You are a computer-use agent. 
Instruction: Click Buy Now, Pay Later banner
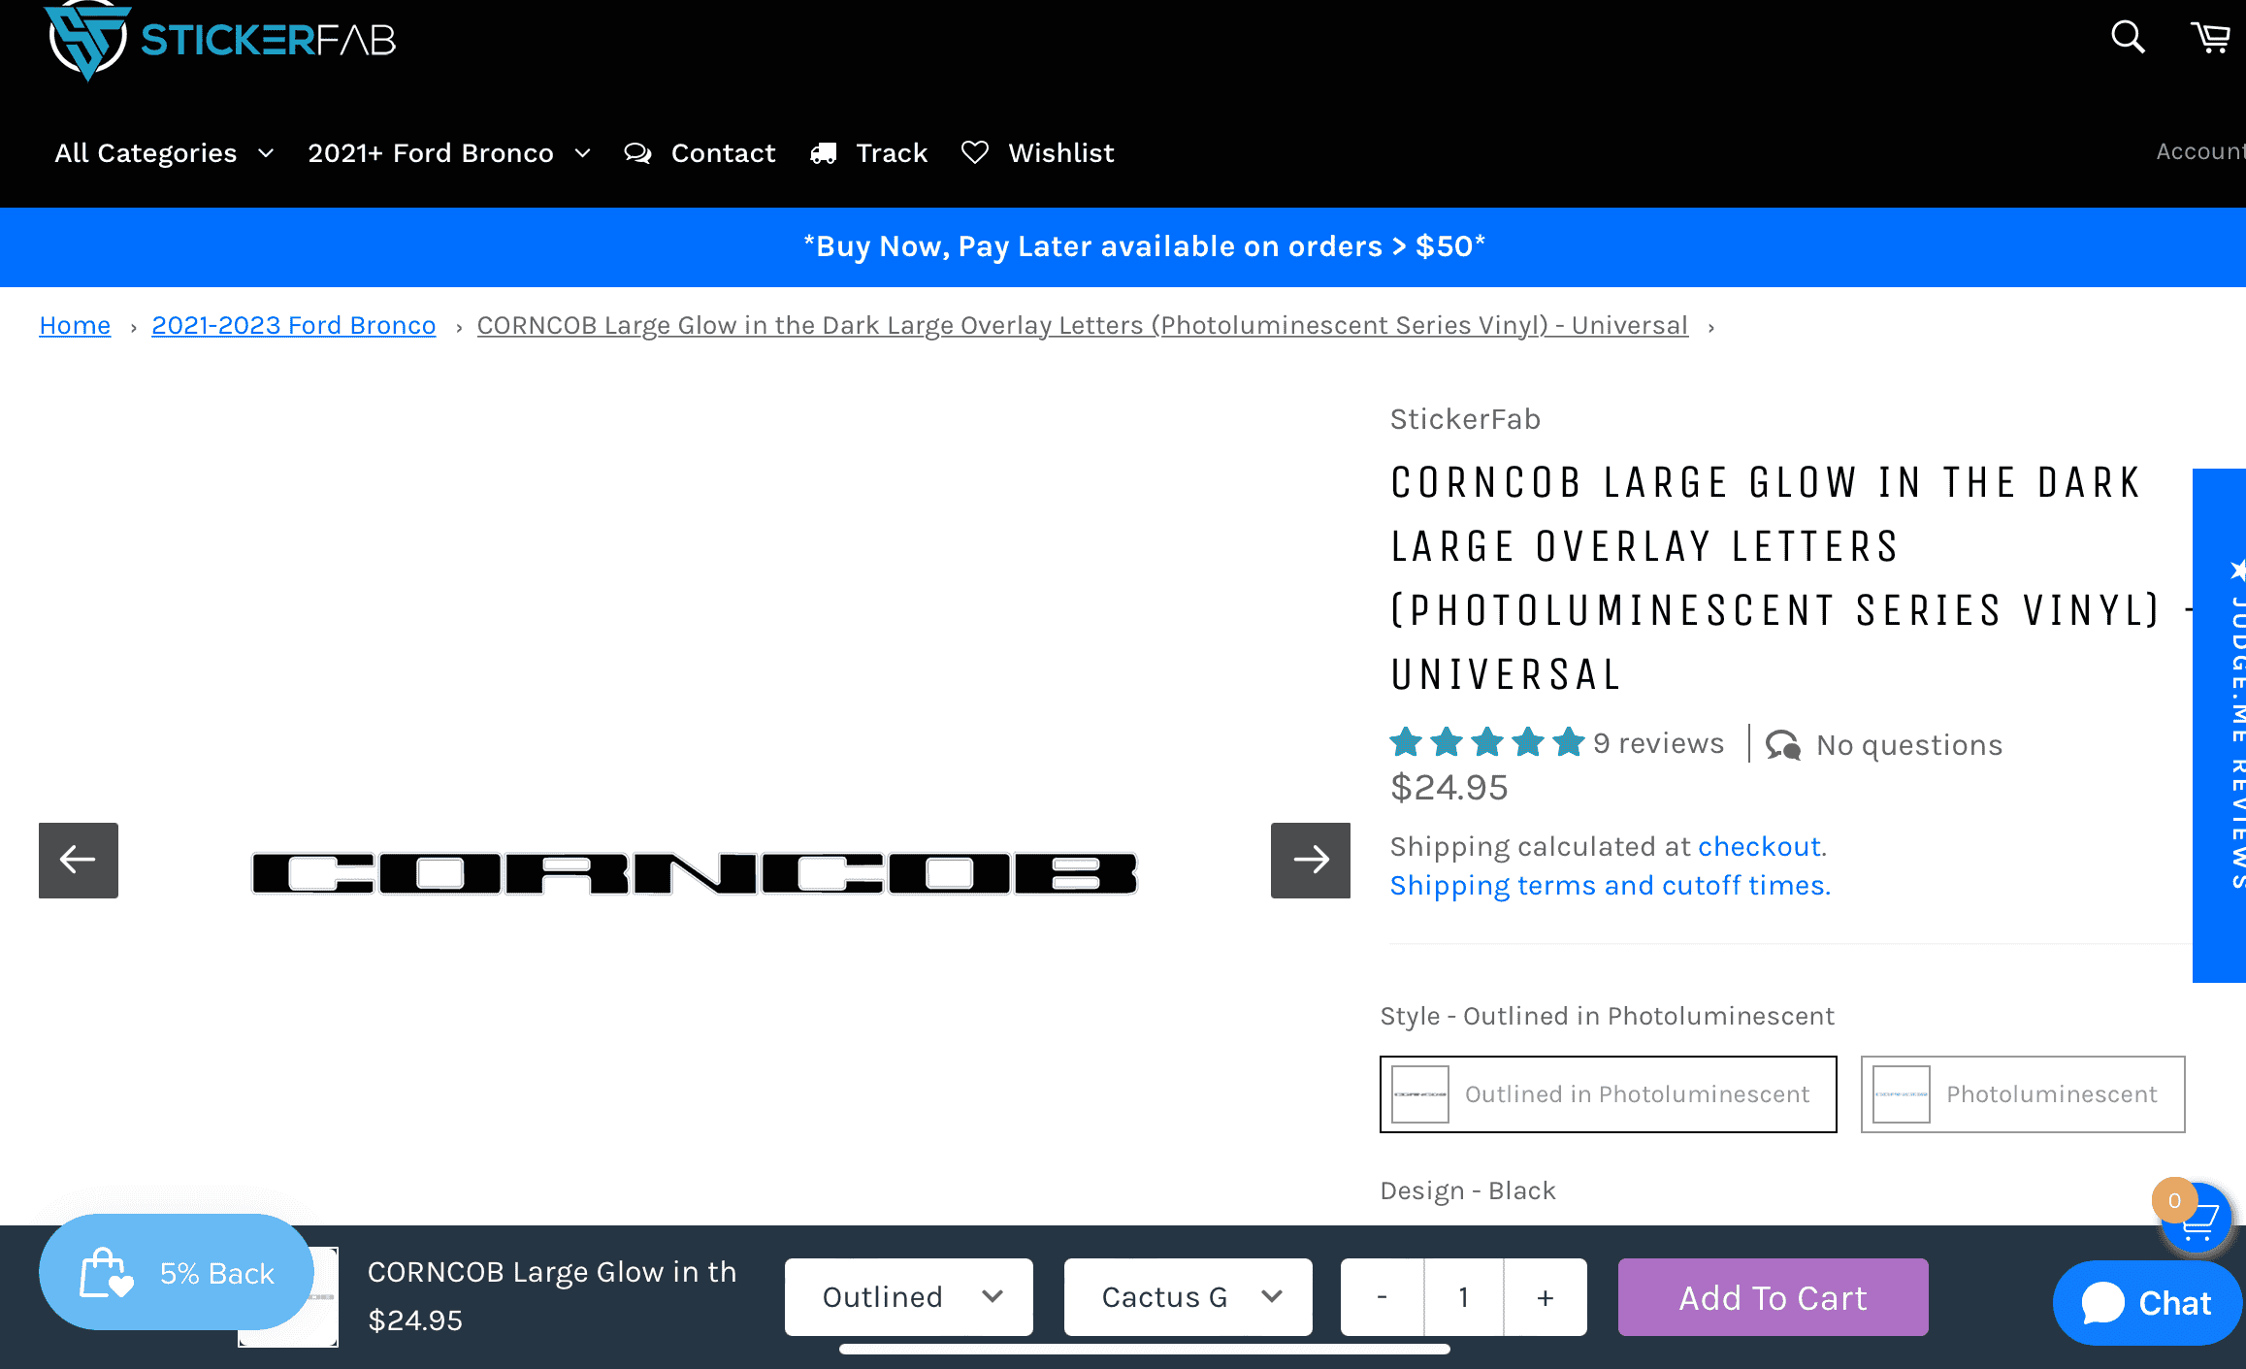click(1145, 246)
